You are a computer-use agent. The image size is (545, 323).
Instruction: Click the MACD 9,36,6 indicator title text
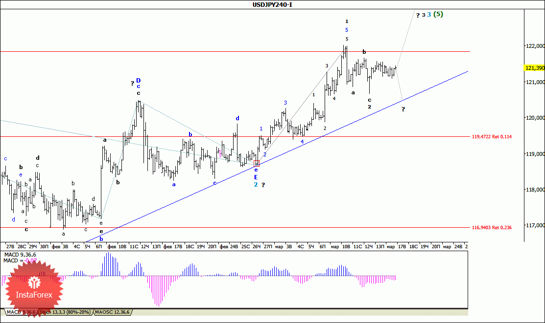[x=20, y=255]
